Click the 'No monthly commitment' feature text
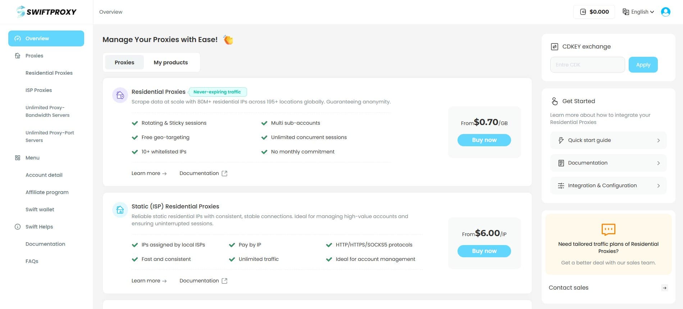683x309 pixels. coord(303,152)
